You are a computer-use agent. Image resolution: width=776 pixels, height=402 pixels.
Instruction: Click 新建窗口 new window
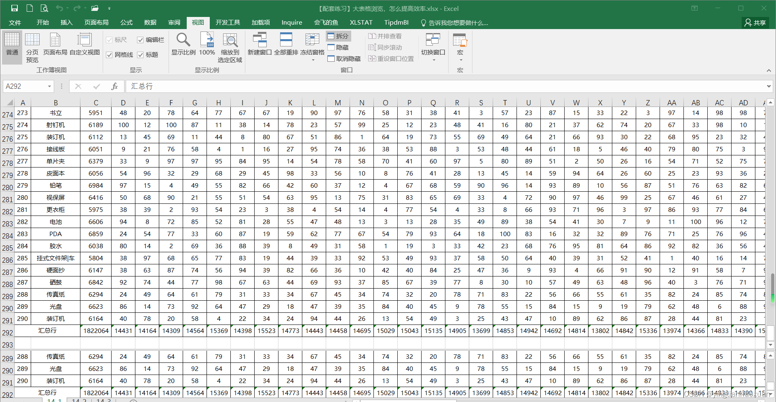259,44
